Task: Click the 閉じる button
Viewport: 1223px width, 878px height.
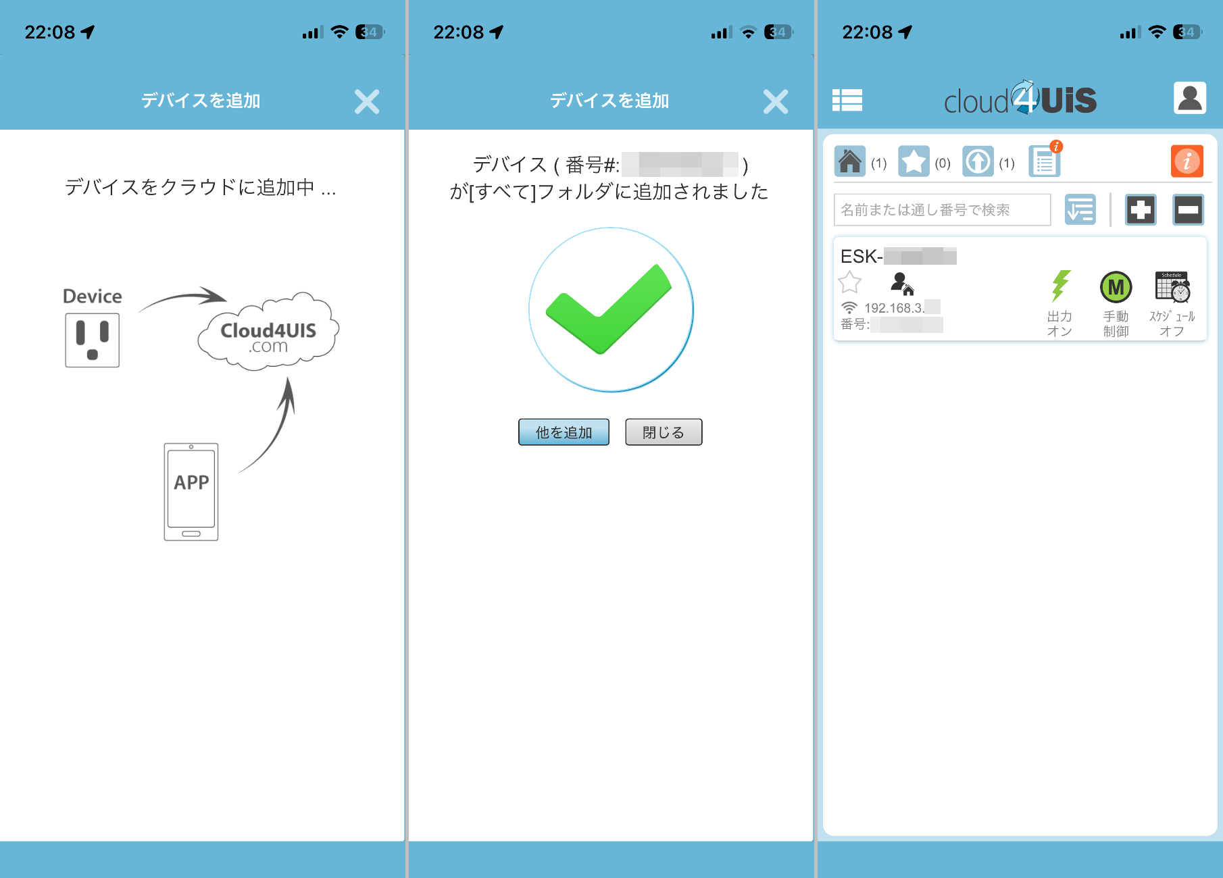Action: click(x=664, y=432)
